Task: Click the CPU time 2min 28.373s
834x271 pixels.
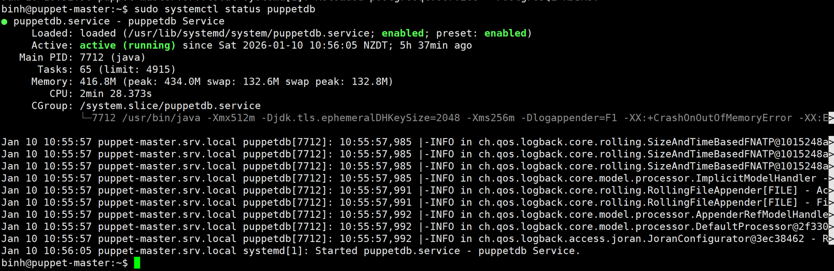Action: (x=116, y=94)
